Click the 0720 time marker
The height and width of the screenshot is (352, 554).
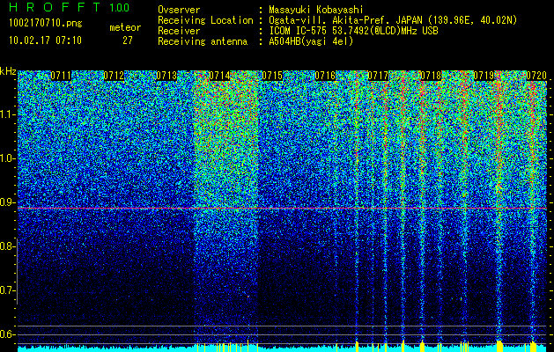tap(536, 76)
